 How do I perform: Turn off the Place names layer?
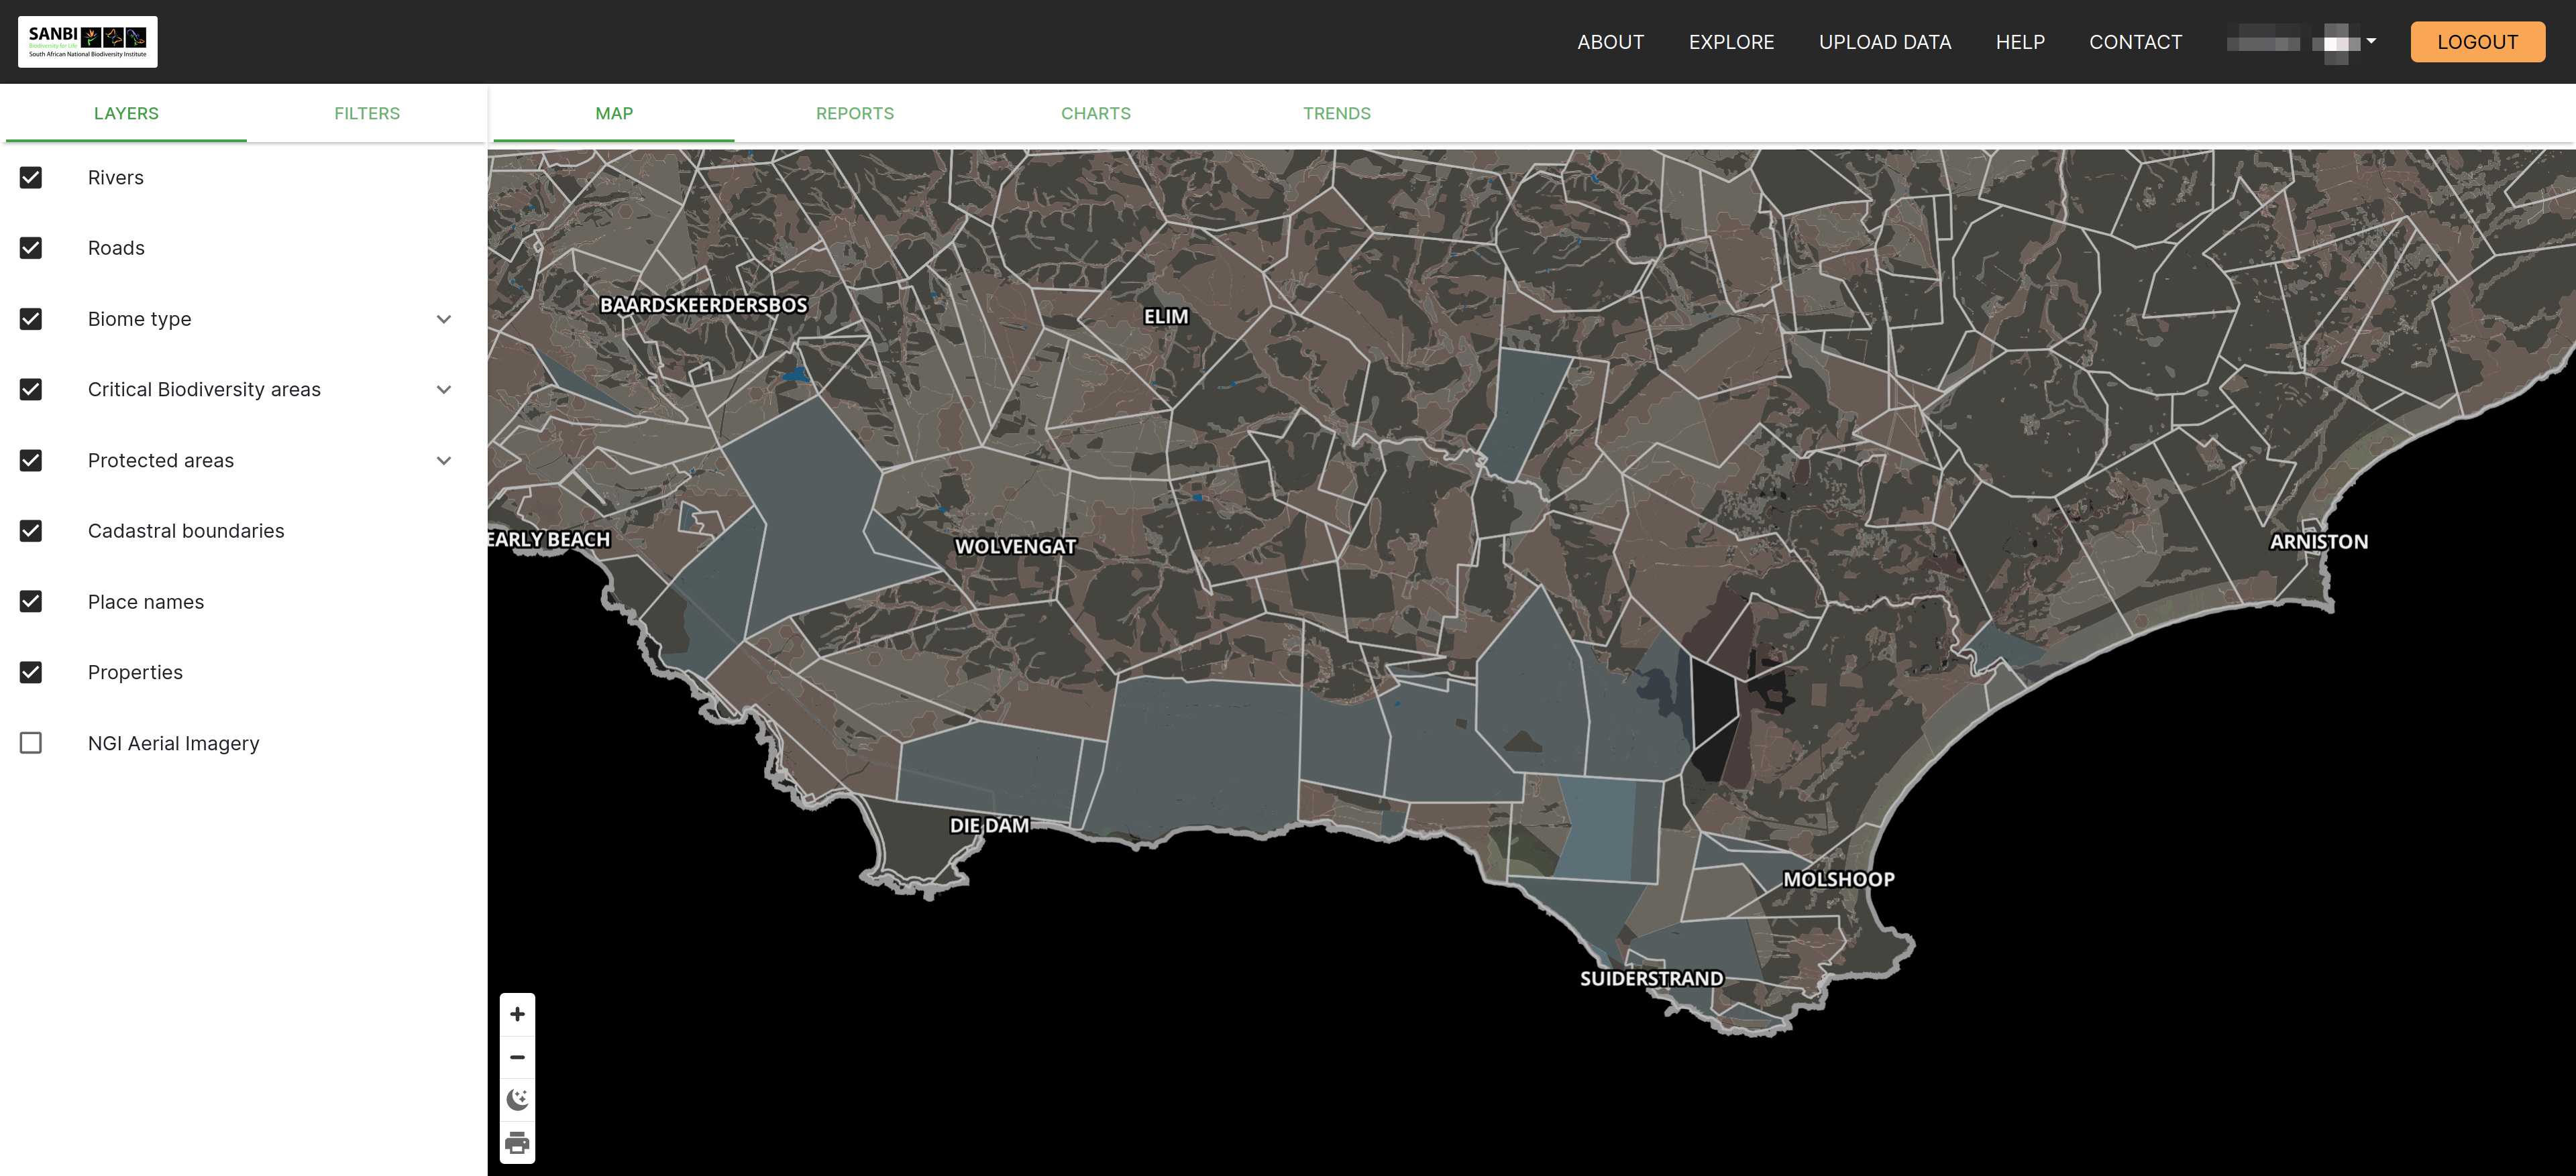[31, 601]
